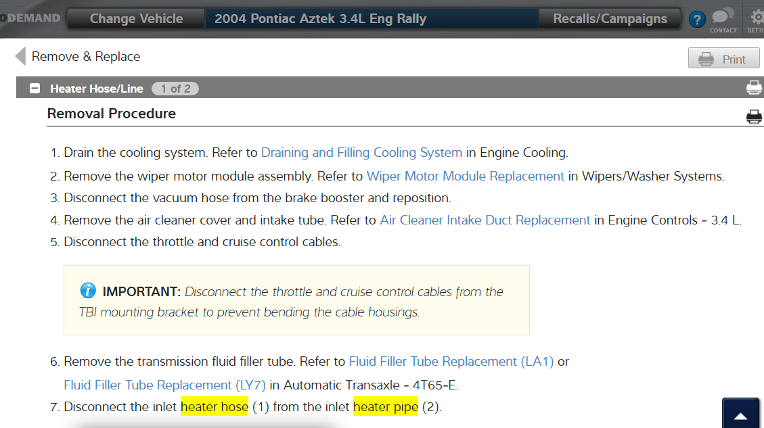The height and width of the screenshot is (428, 764).
Task: Open Fluid Filler Tube Replacement (LA1) link
Action: coord(451,362)
